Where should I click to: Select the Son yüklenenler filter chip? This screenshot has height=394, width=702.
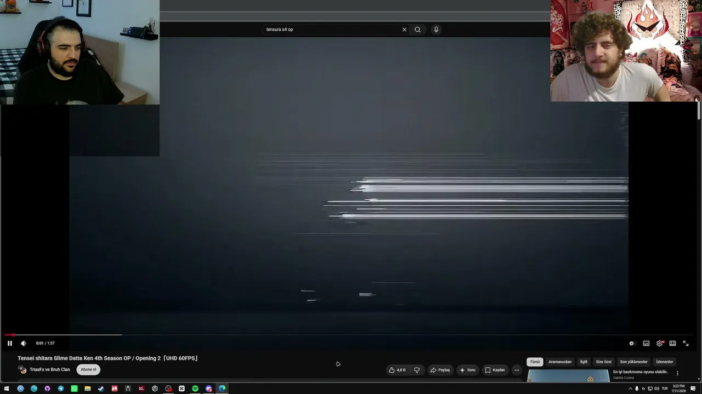[x=633, y=362]
